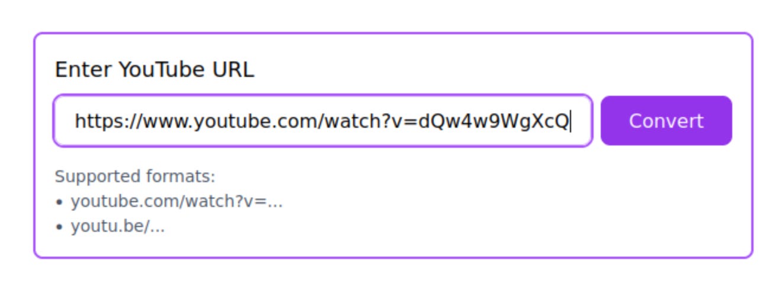Click empty padding left of "https" in the field
Viewport: 782px width, 298px height.
click(64, 121)
